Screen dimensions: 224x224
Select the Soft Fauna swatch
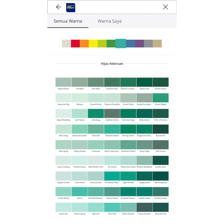[x=161, y=145]
